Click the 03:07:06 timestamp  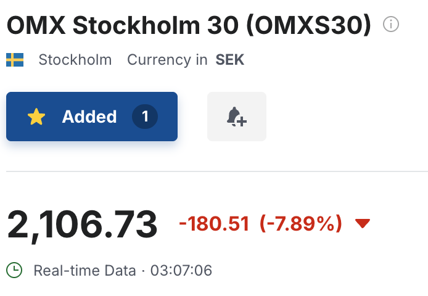[x=181, y=271]
